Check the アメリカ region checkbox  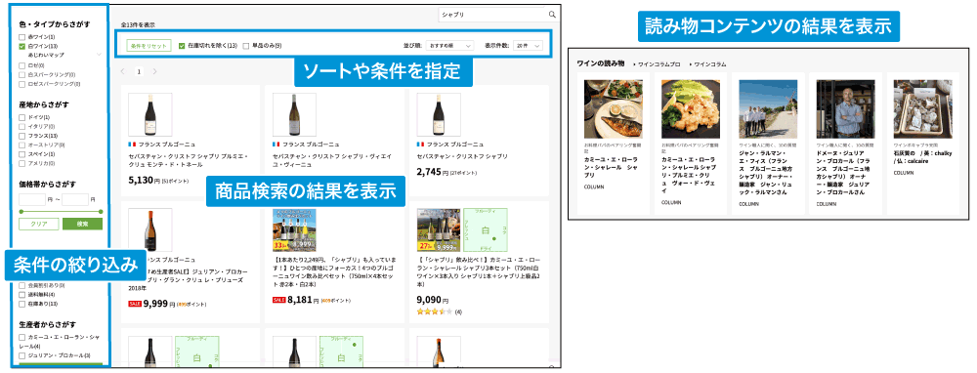[x=22, y=163]
